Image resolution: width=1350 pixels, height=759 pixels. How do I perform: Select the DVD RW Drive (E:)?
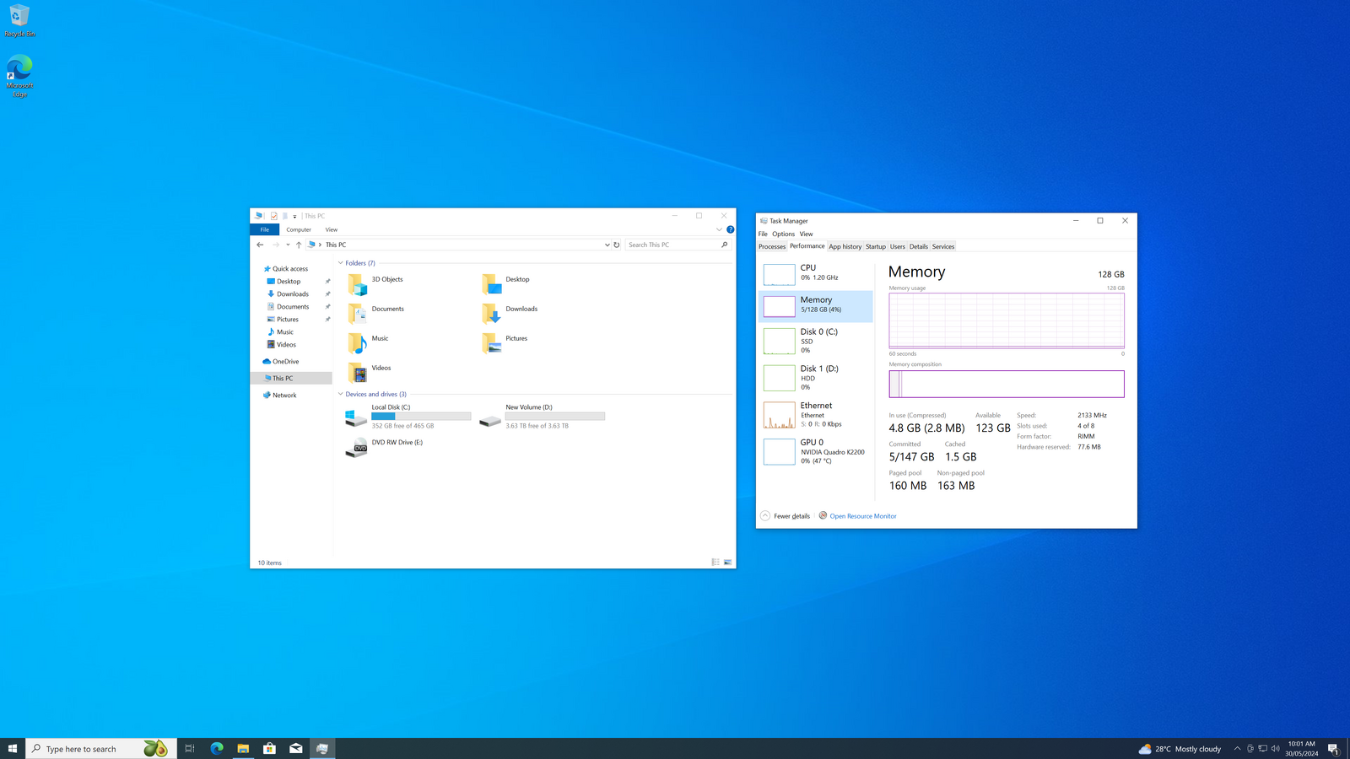click(x=384, y=447)
